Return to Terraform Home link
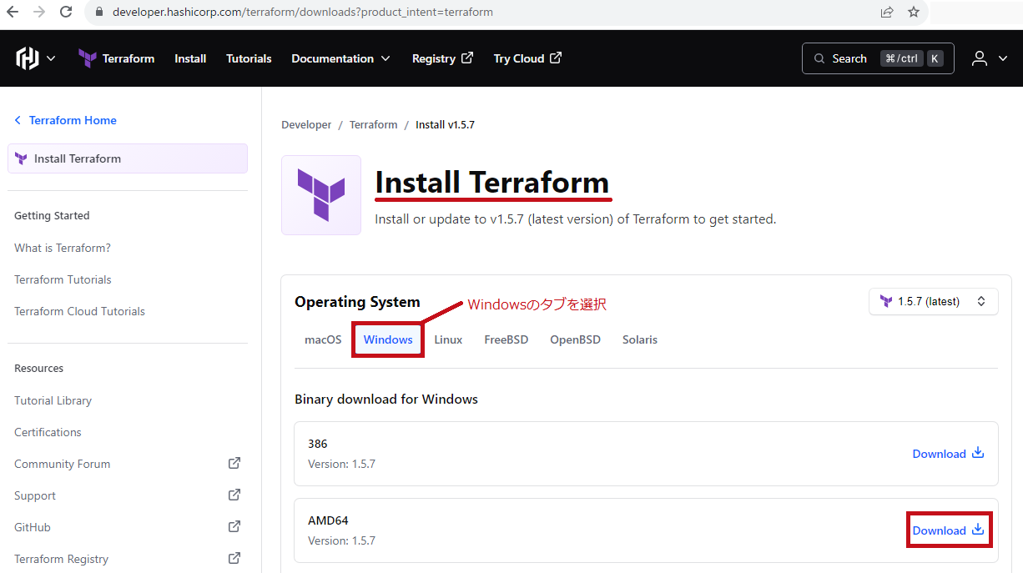This screenshot has height=573, width=1023. coord(65,120)
